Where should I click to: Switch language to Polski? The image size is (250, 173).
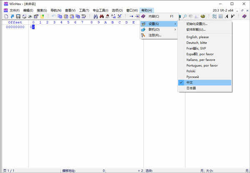click(x=205, y=71)
